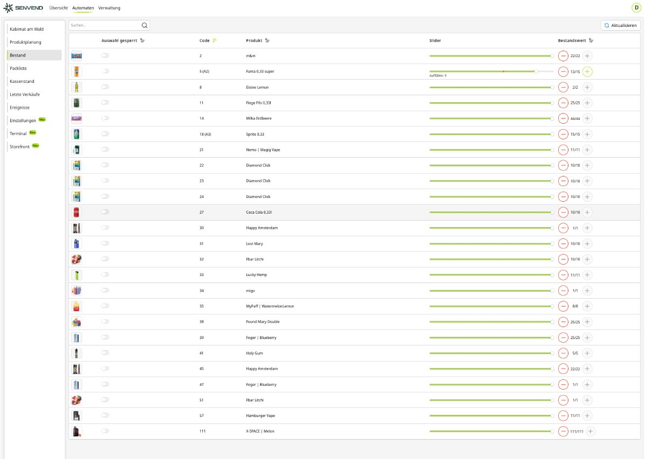Click the m&m stock slider handle

pyautogui.click(x=552, y=55)
